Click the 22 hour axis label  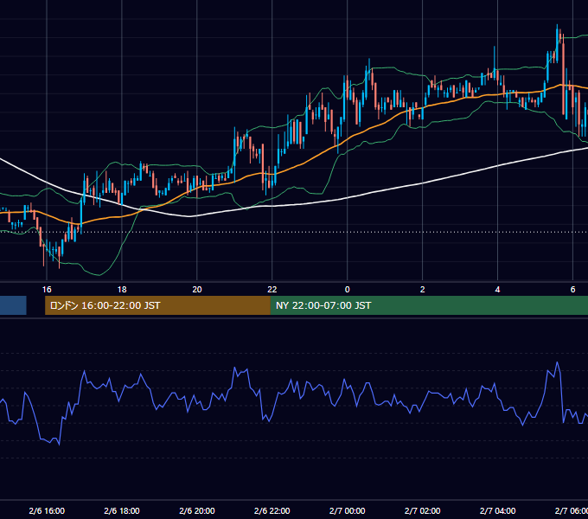pyautogui.click(x=272, y=290)
